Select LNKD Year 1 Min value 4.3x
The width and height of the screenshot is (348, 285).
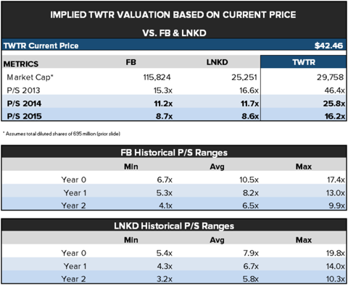165,266
